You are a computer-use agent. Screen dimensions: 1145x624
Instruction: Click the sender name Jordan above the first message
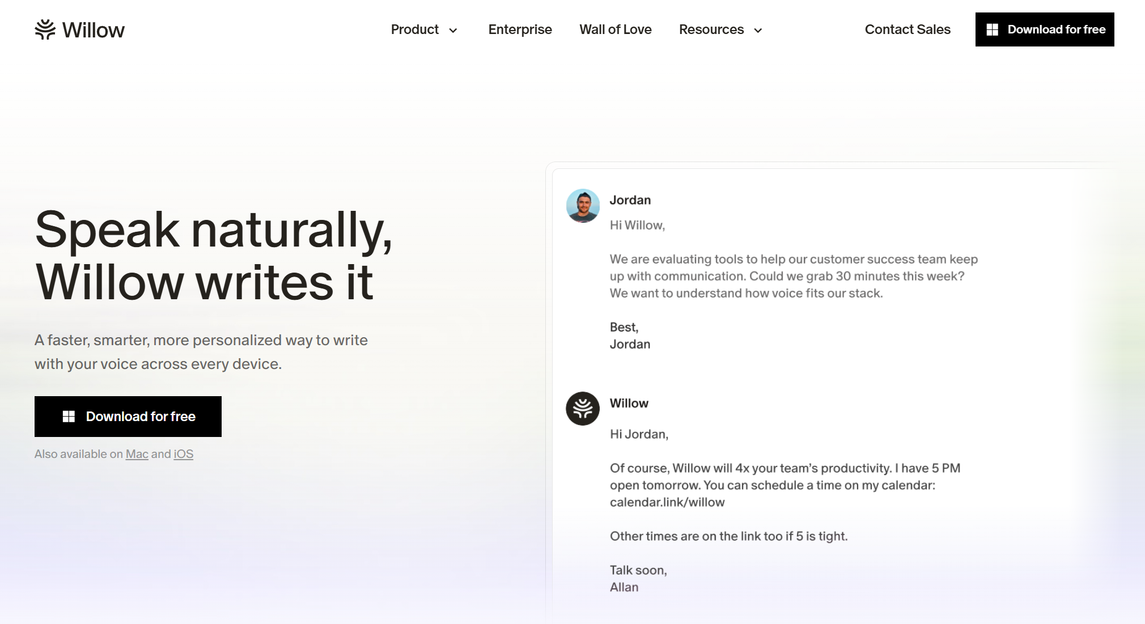[630, 200]
